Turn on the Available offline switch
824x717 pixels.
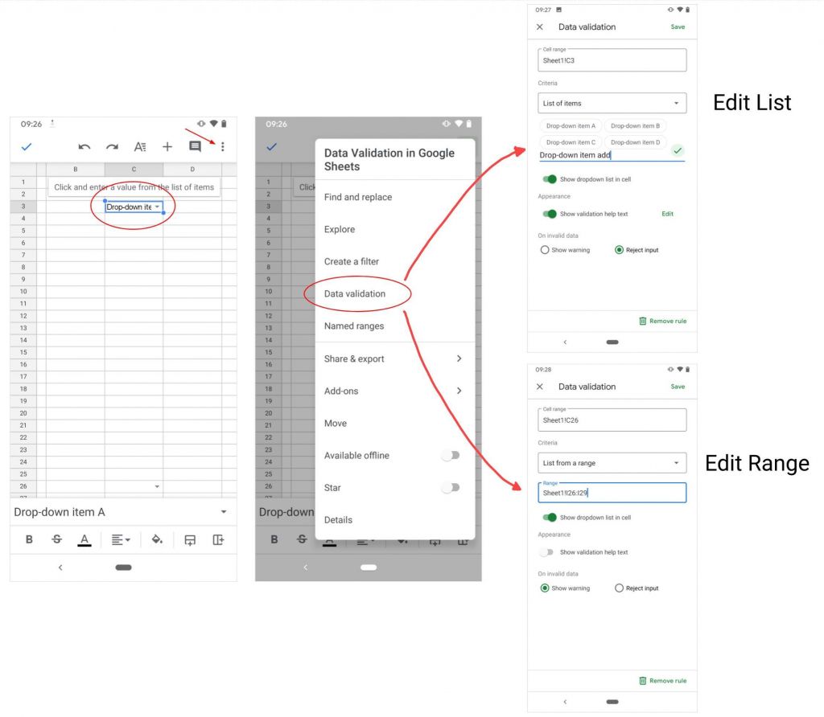451,455
